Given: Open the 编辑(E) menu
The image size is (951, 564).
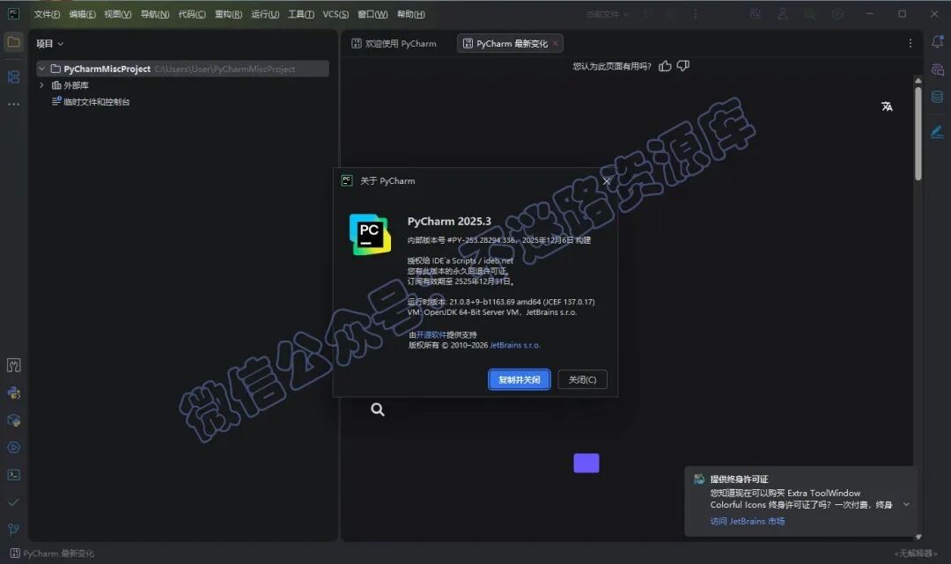Looking at the screenshot, I should 83,14.
